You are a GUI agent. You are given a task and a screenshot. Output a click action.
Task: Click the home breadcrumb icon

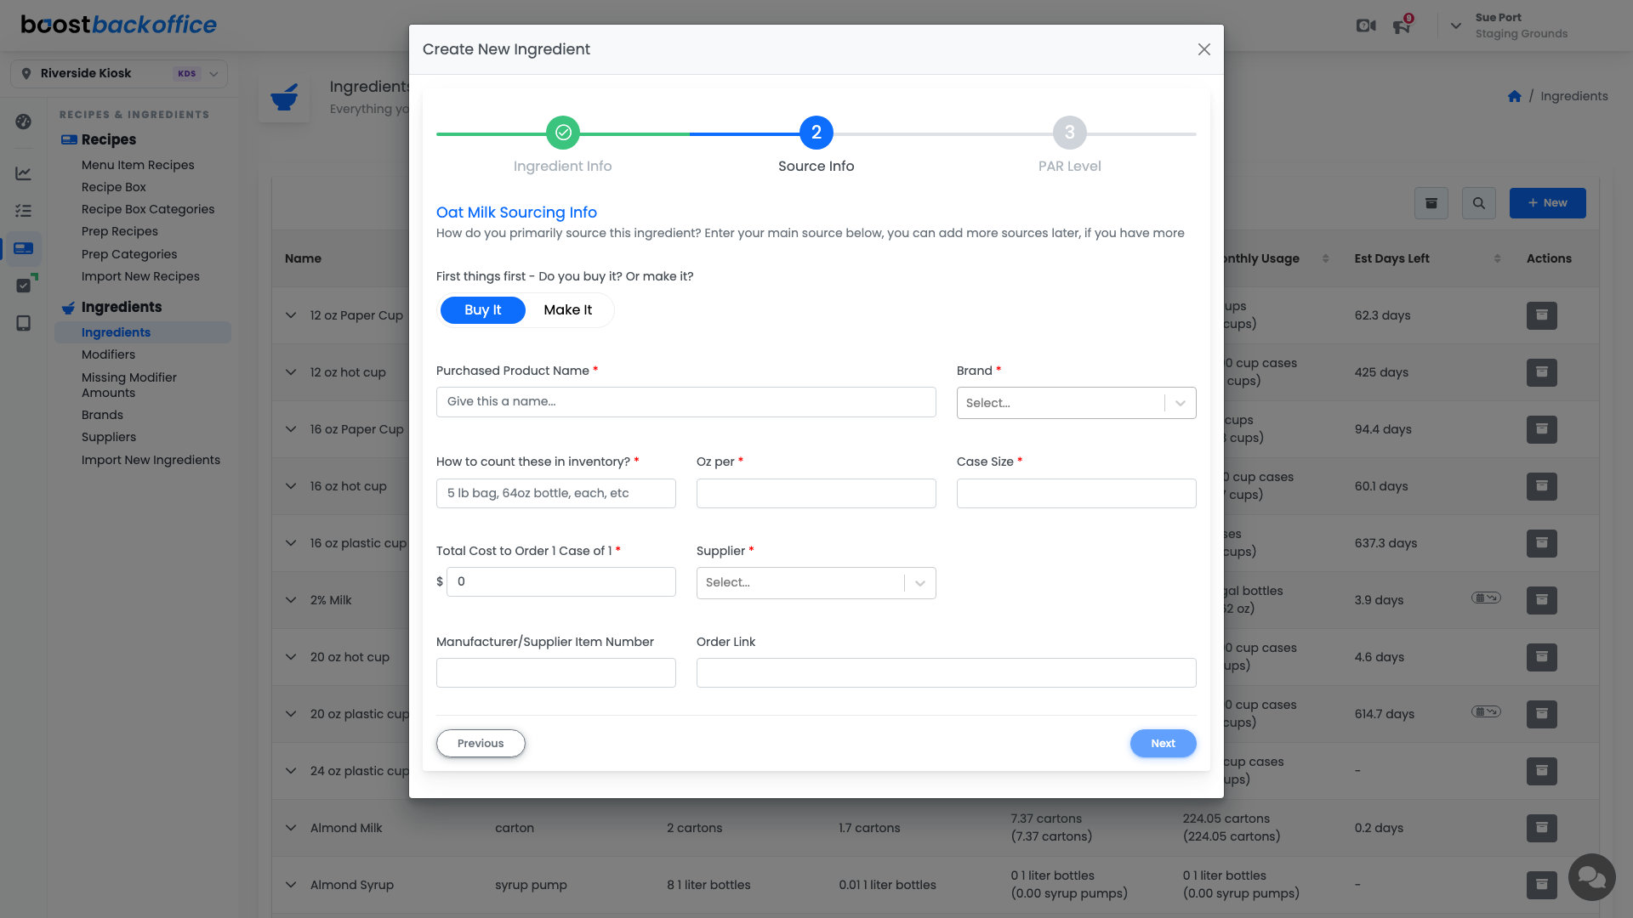click(x=1515, y=96)
